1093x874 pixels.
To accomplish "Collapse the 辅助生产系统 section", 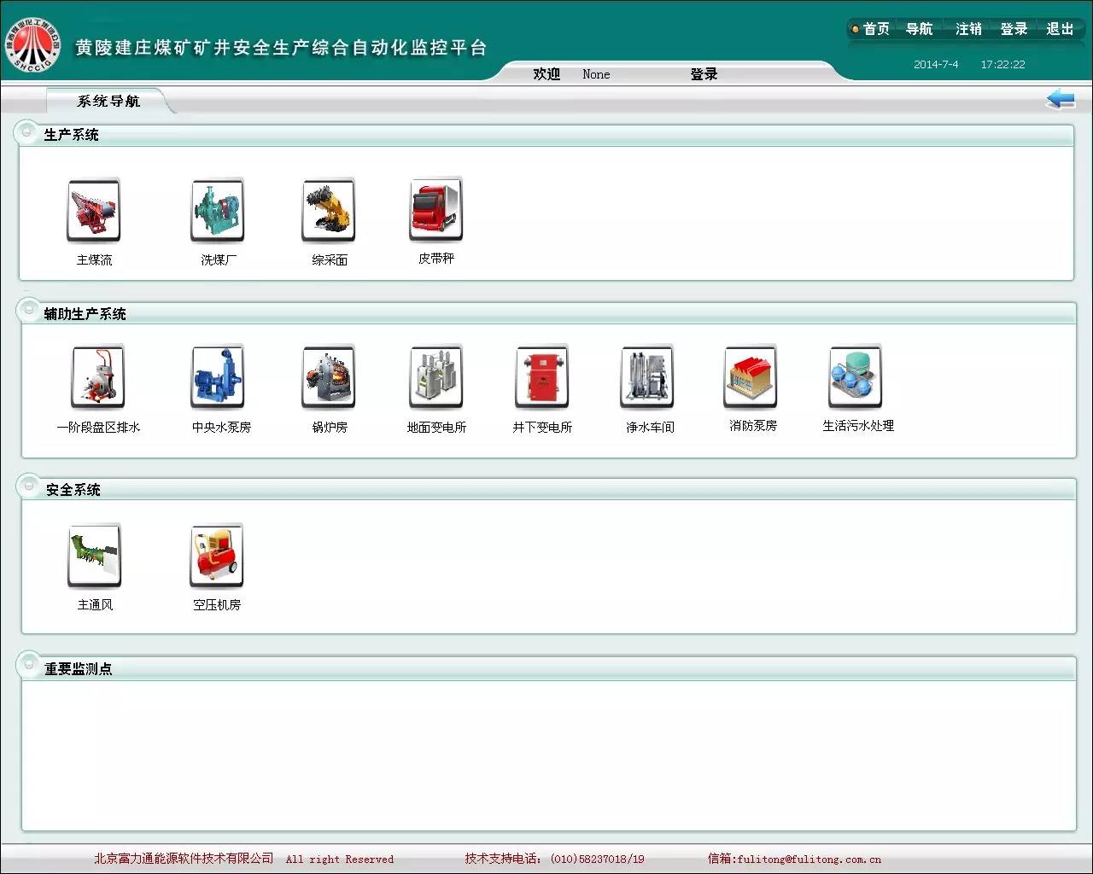I will 28,312.
